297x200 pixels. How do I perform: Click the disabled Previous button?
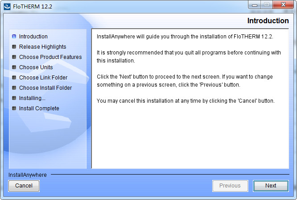(230, 186)
